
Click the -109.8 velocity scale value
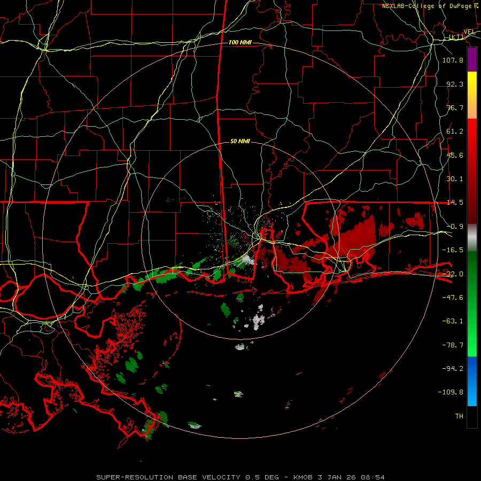pos(451,392)
